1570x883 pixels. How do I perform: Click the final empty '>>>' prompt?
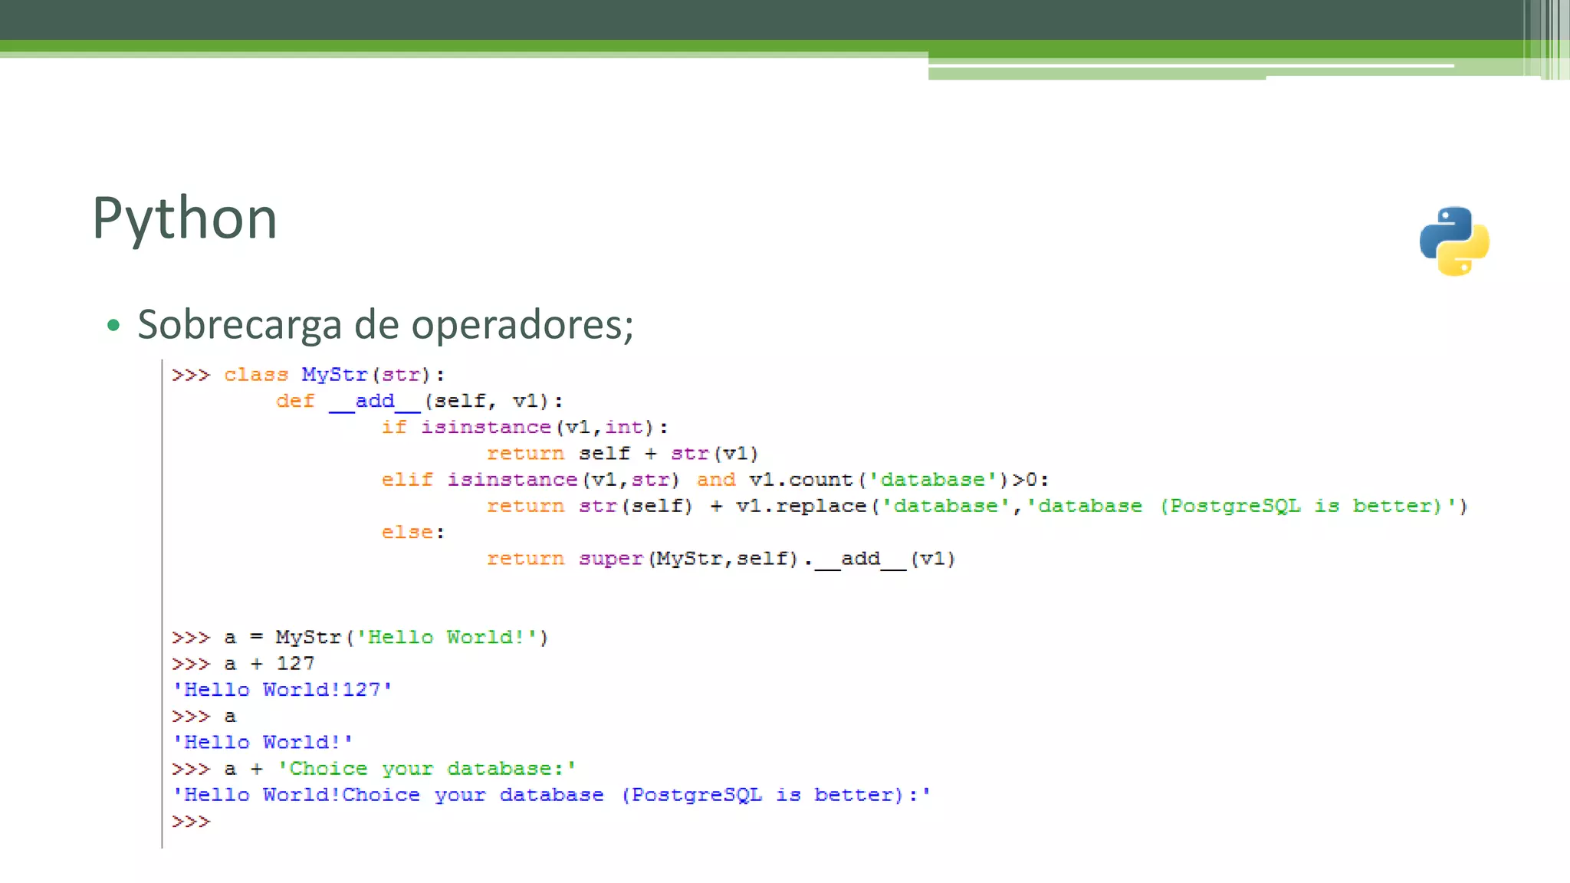(191, 822)
